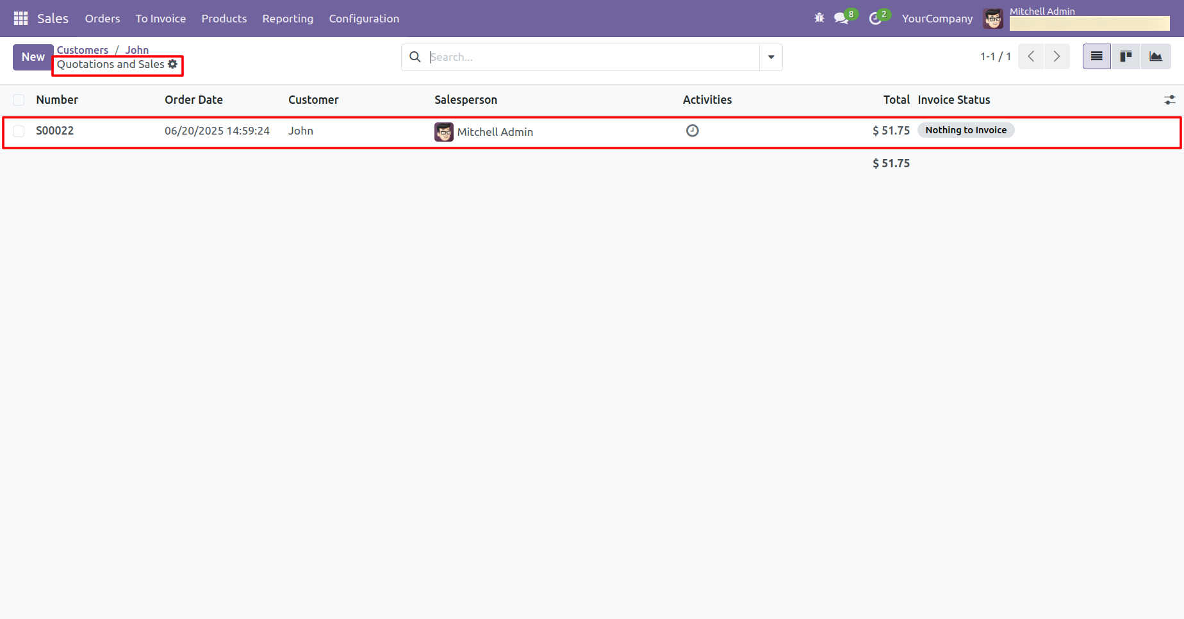Click Mitchell Admin salesperson name
The height and width of the screenshot is (619, 1184).
pos(495,132)
